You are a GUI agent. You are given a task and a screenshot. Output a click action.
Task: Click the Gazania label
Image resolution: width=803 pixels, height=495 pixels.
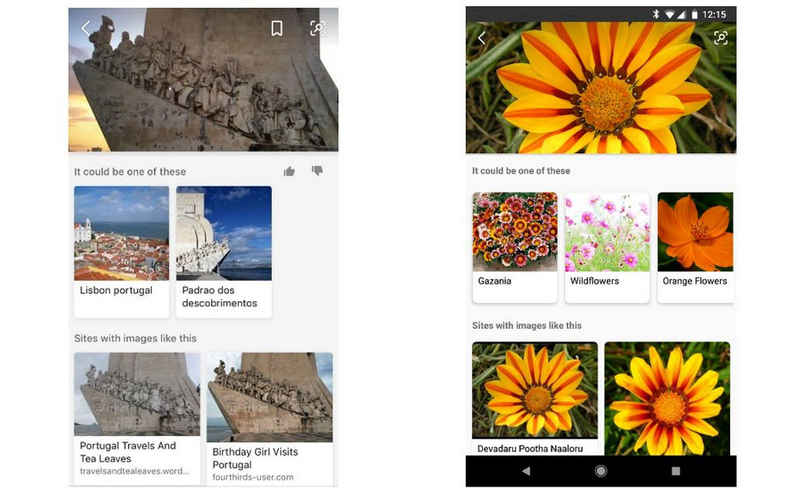[x=495, y=281]
